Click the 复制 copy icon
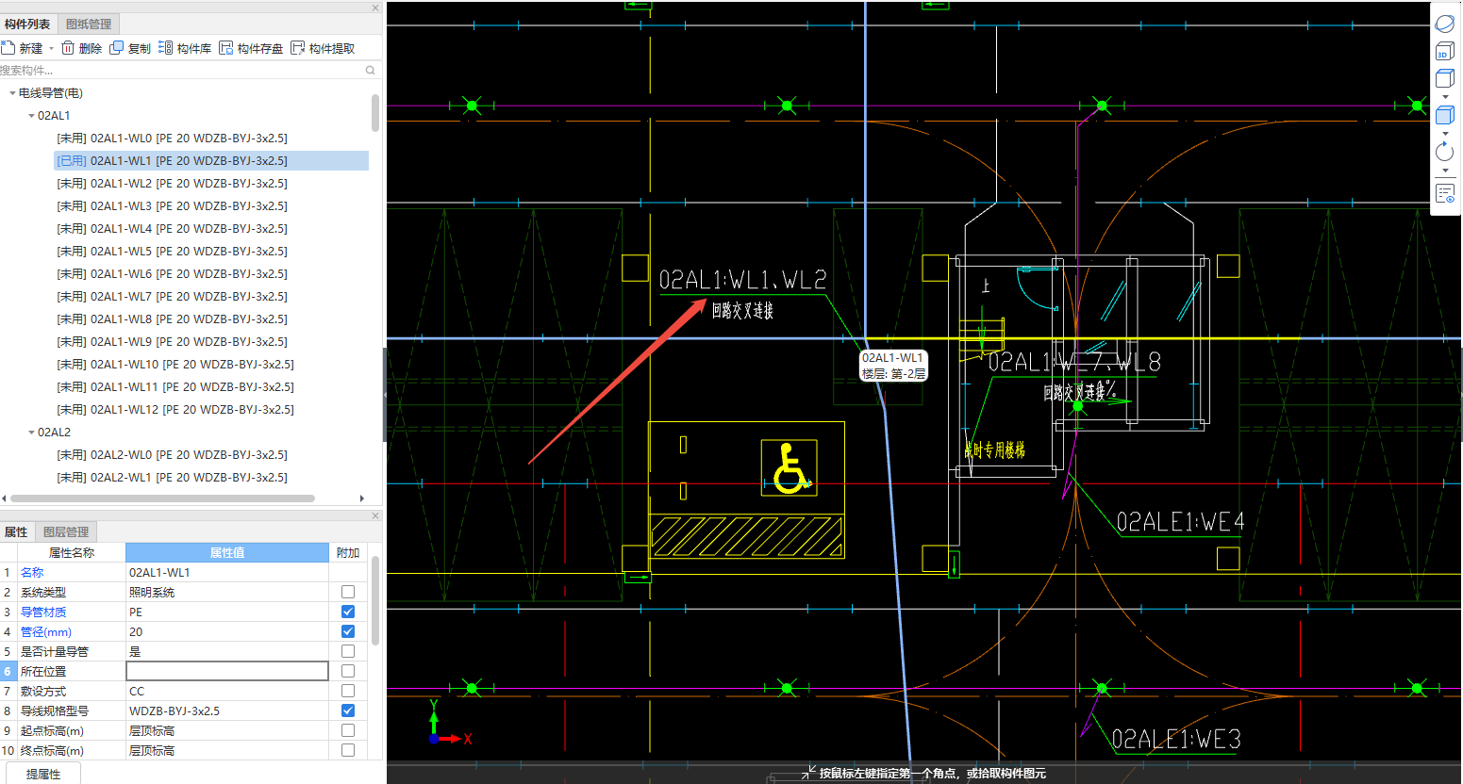Screen dimensions: 1463x784 pyautogui.click(x=116, y=48)
